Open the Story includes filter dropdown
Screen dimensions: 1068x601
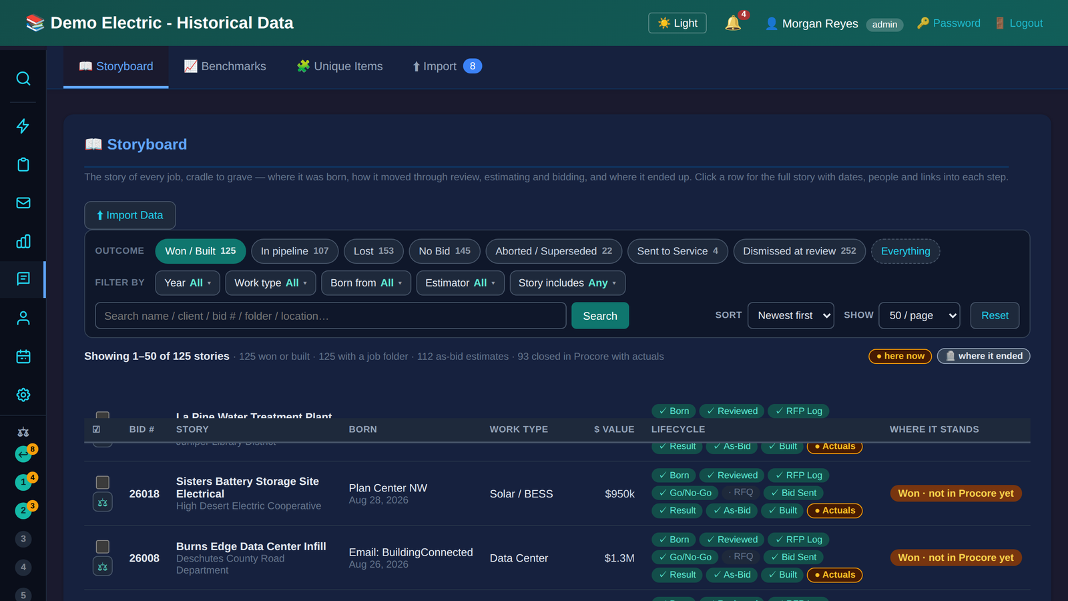pos(567,283)
